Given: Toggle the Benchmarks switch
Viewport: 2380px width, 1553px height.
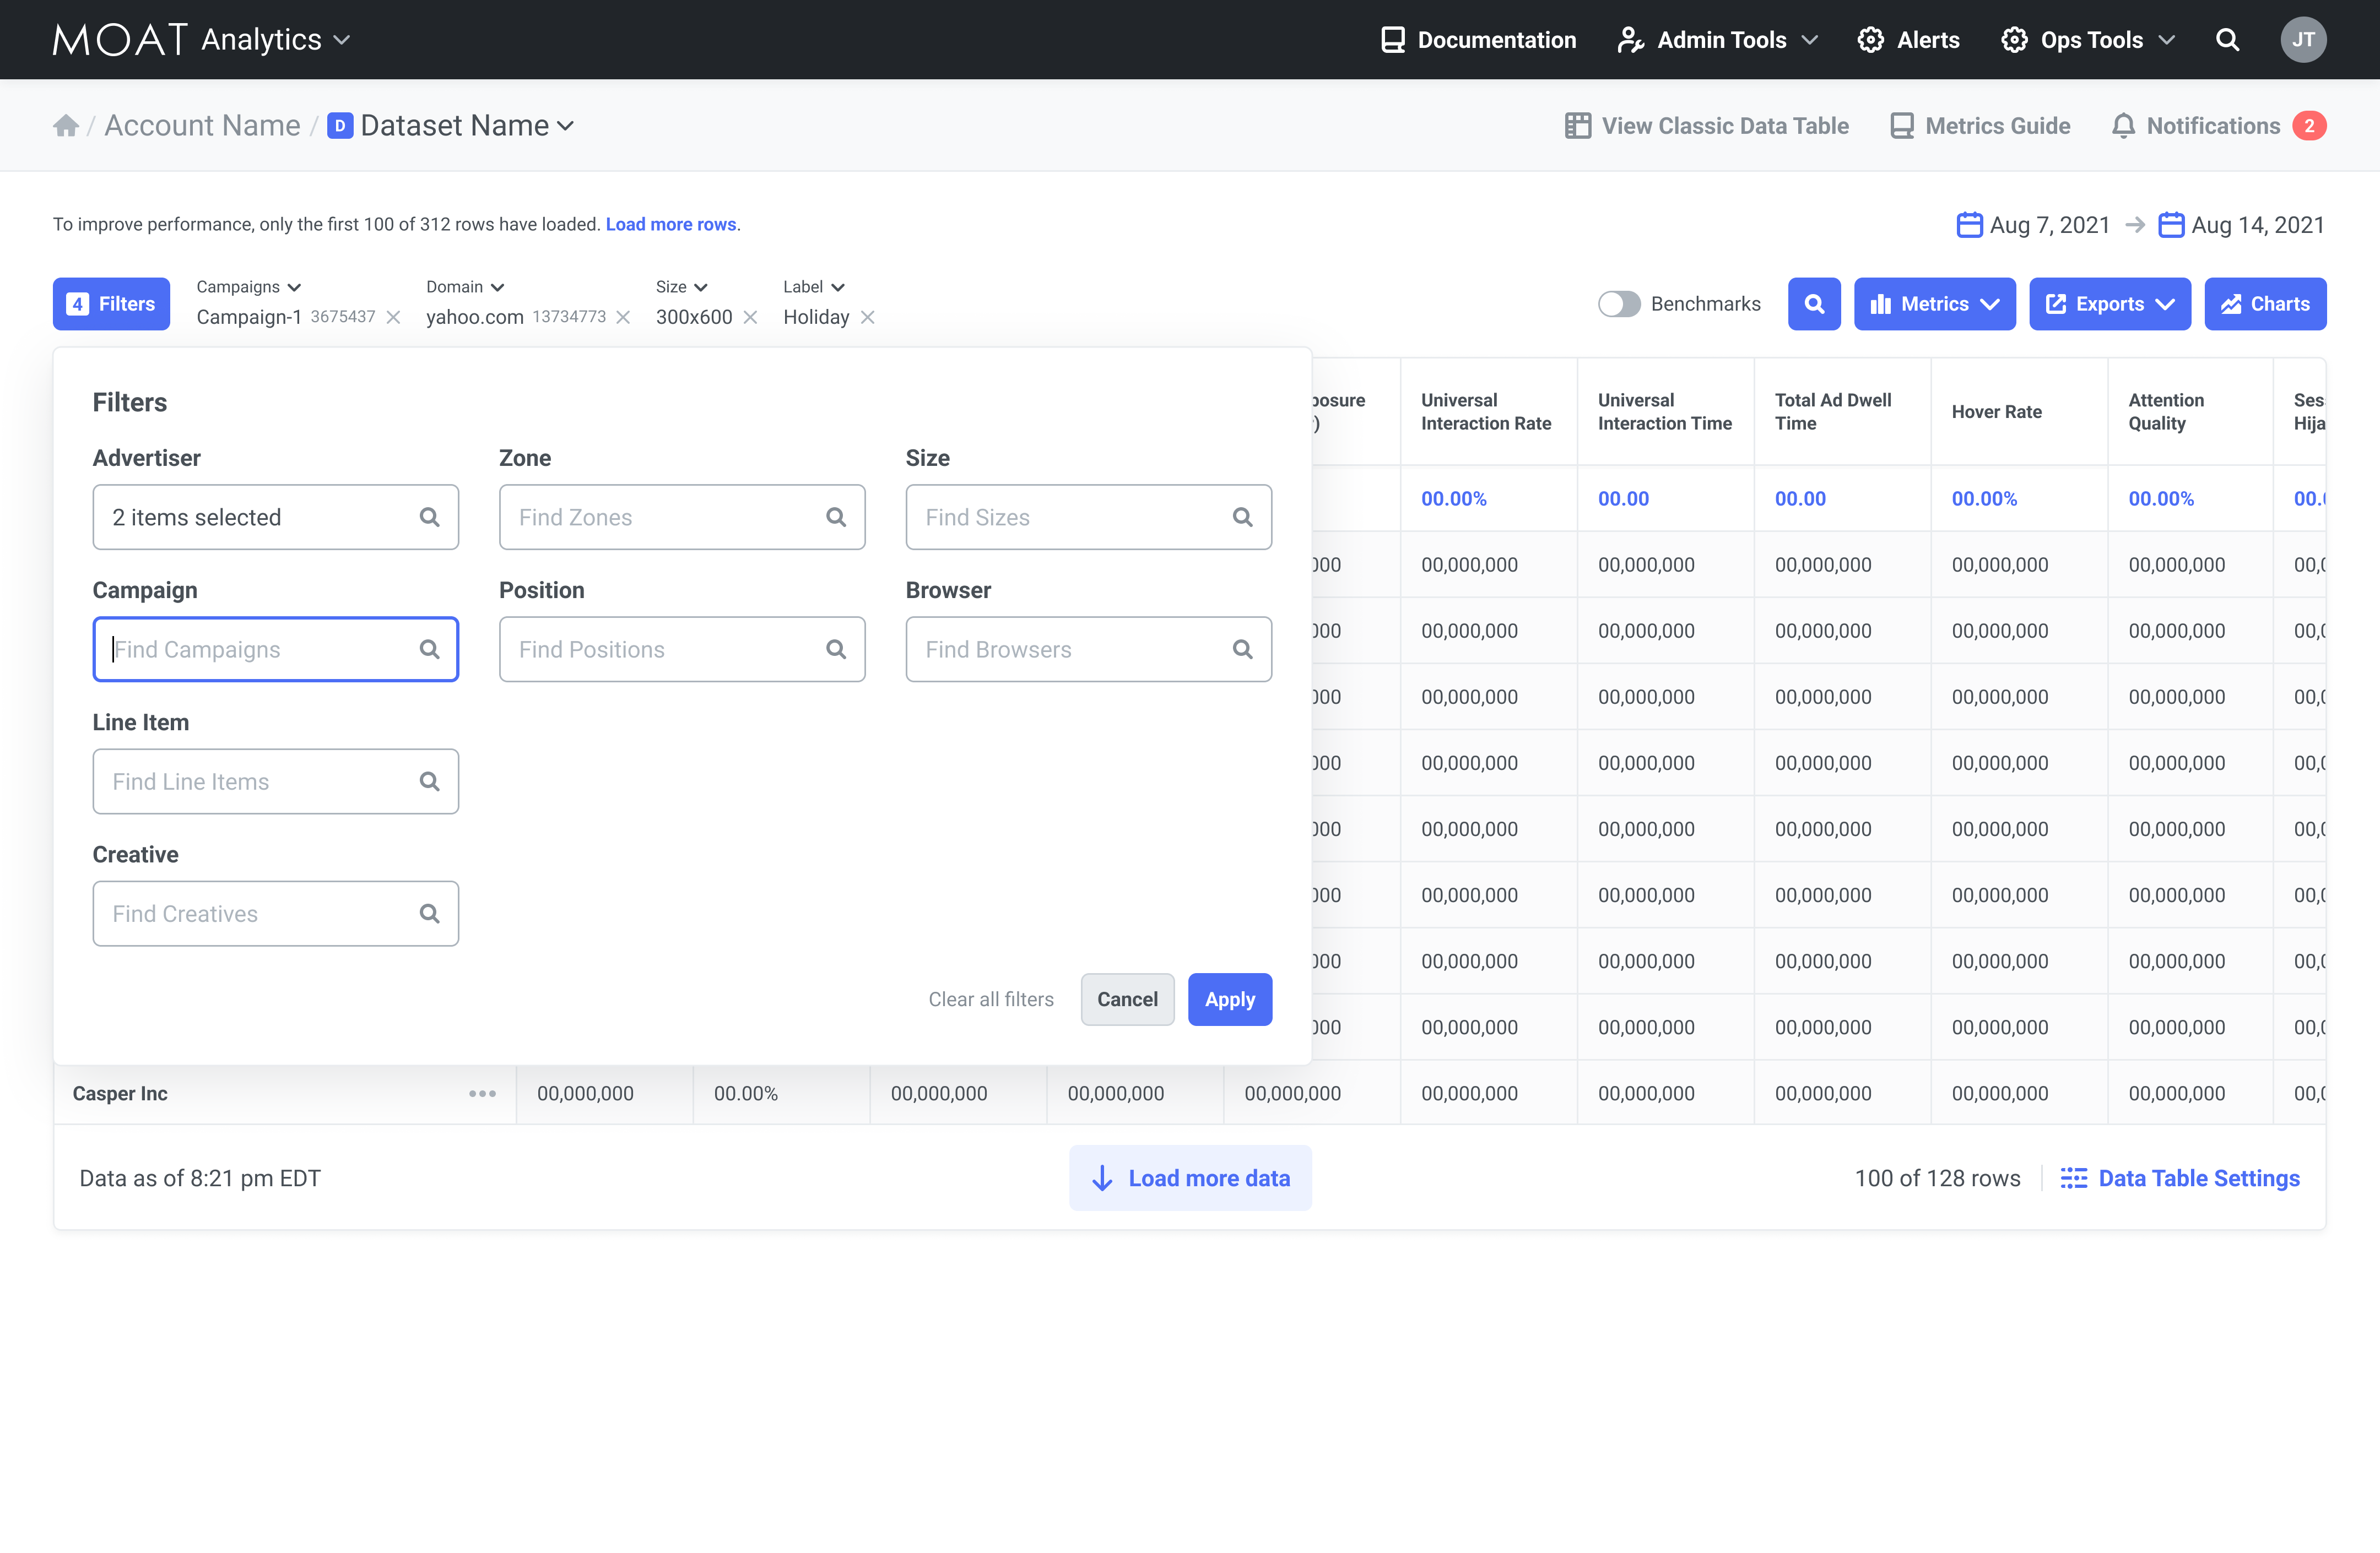Looking at the screenshot, I should (1618, 304).
